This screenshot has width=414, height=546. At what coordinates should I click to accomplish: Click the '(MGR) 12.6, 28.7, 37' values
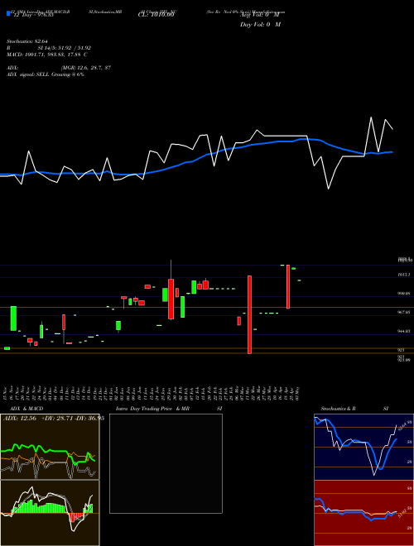click(x=86, y=68)
